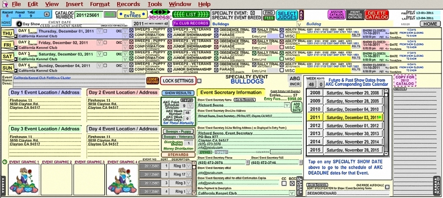Open the Event Secretary Name dropdown
This screenshot has height=198, width=443.
tap(287, 105)
